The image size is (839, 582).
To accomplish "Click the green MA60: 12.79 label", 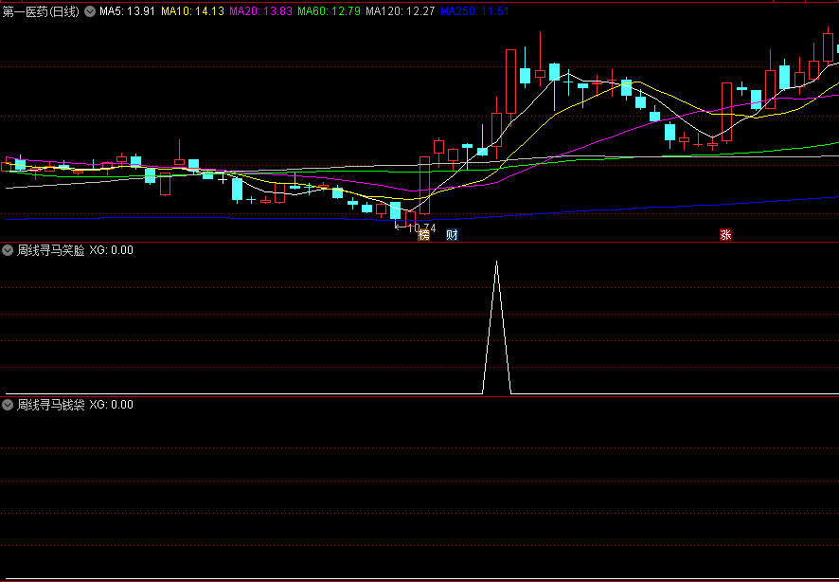I will pyautogui.click(x=330, y=11).
